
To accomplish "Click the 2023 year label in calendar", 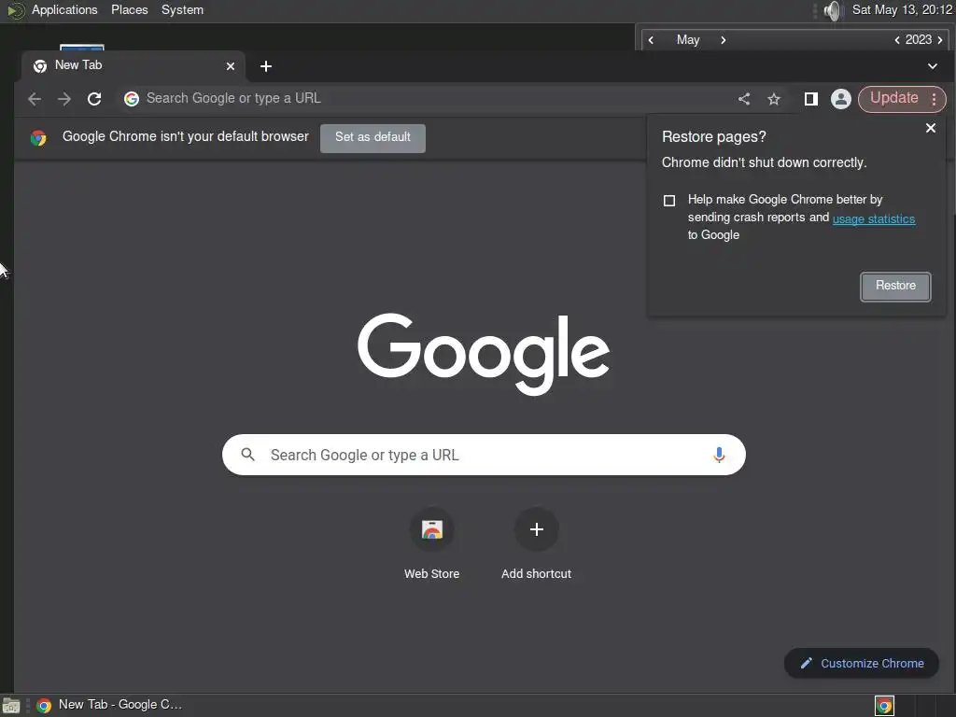I will [919, 40].
